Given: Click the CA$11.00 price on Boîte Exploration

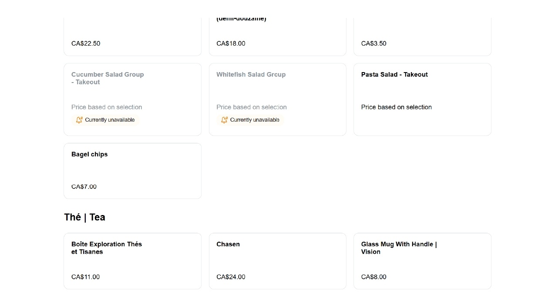Looking at the screenshot, I should click(x=85, y=277).
